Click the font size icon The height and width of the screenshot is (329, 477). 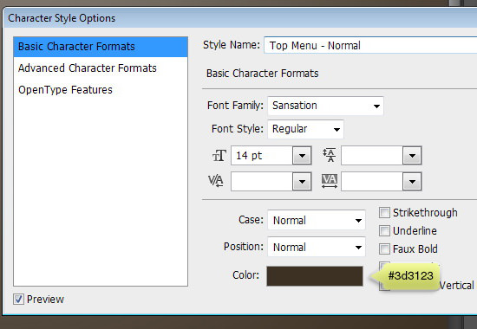click(x=219, y=156)
